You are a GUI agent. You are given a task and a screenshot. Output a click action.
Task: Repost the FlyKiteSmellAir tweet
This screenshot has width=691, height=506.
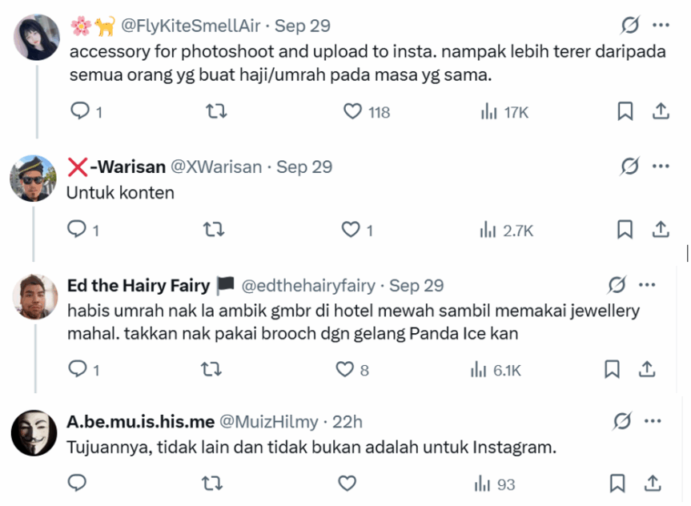click(x=216, y=112)
